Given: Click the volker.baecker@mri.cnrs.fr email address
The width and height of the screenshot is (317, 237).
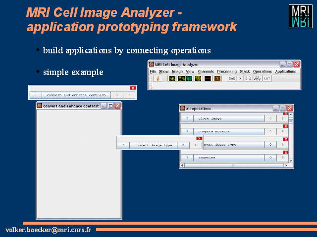Looking at the screenshot, I should 49,230.
